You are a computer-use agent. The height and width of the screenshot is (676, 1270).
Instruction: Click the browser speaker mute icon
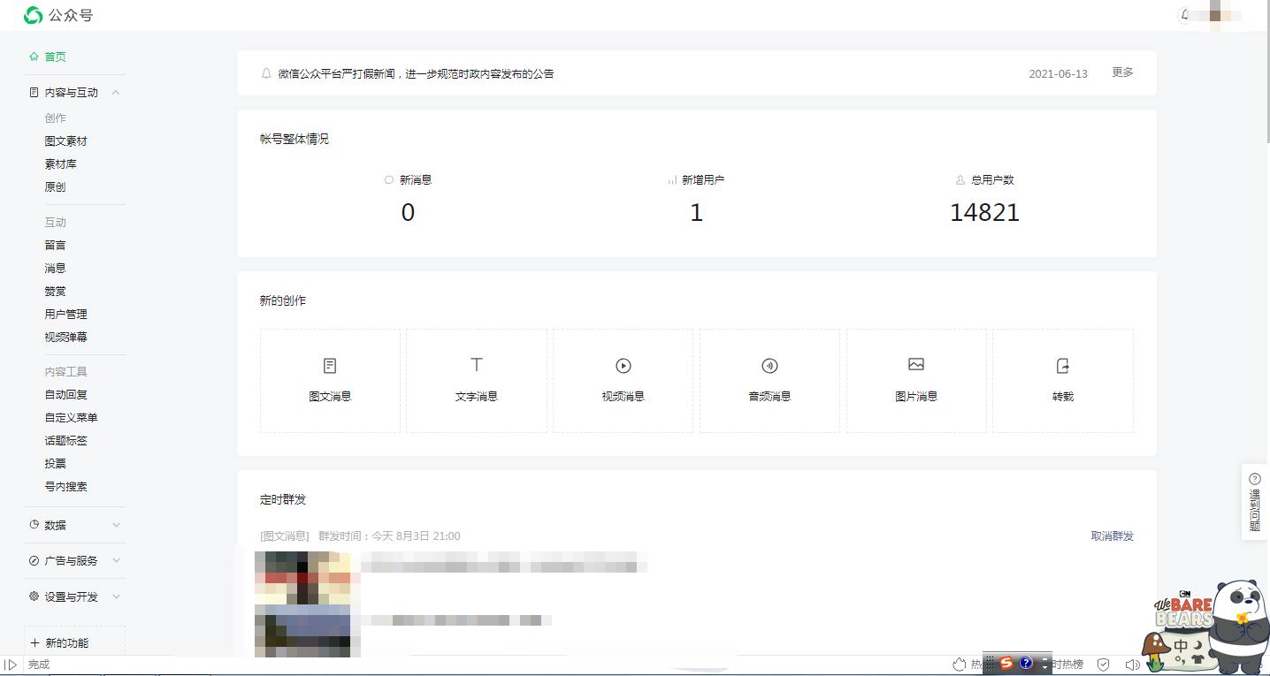tap(1131, 665)
